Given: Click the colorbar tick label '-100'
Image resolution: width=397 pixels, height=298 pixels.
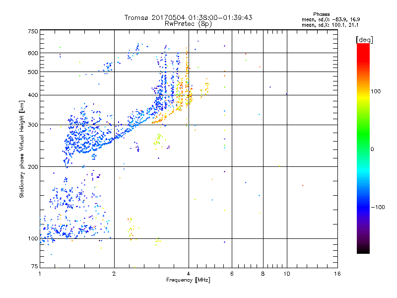Looking at the screenshot, I should tap(378, 207).
